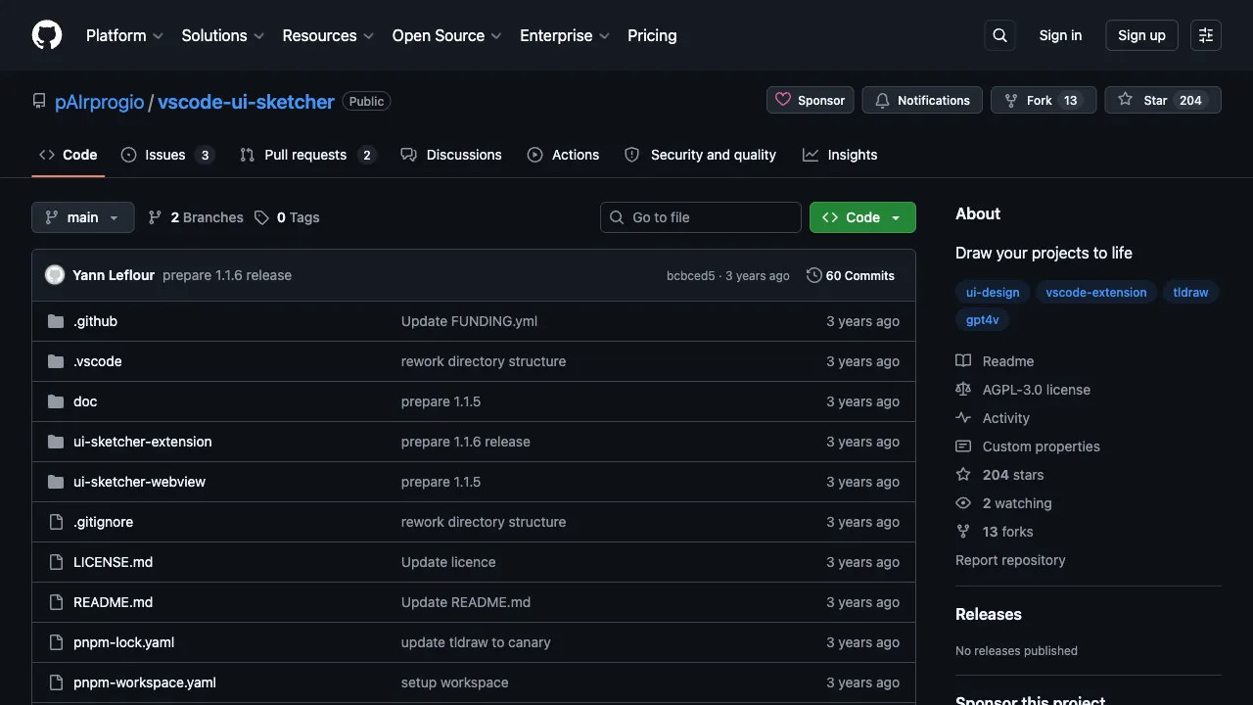Select the vscode-extension topic tag
1253x705 pixels.
[x=1096, y=292]
